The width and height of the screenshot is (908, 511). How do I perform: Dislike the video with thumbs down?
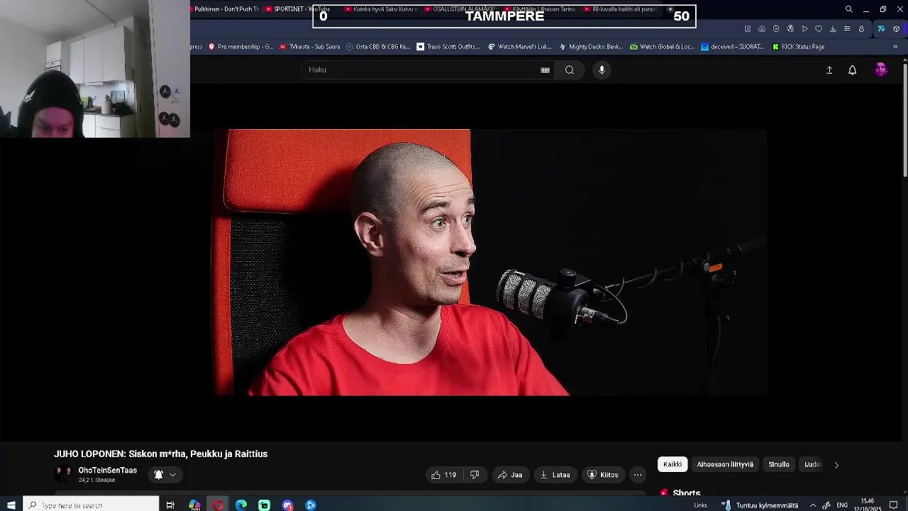(x=475, y=475)
